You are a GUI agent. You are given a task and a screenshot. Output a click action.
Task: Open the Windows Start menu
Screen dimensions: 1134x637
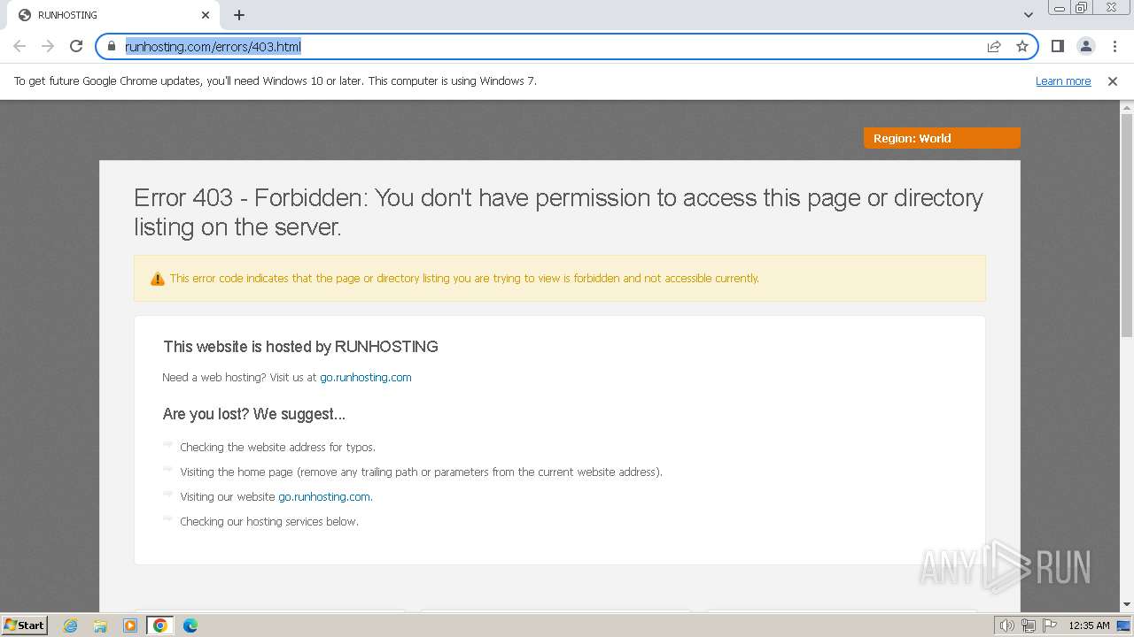(24, 625)
